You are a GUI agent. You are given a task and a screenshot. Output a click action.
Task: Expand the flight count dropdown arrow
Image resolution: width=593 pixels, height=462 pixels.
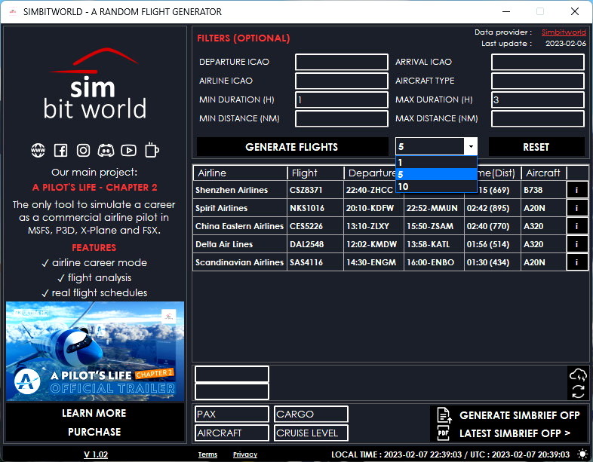pos(471,146)
